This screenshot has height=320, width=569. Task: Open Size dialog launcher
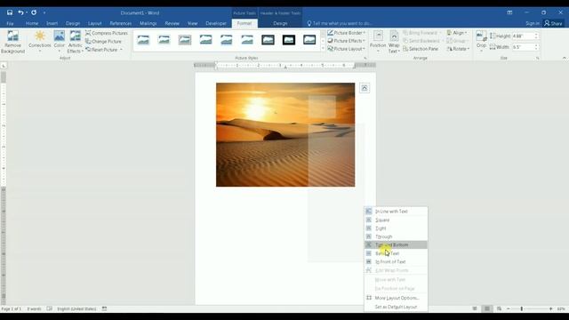[x=537, y=58]
